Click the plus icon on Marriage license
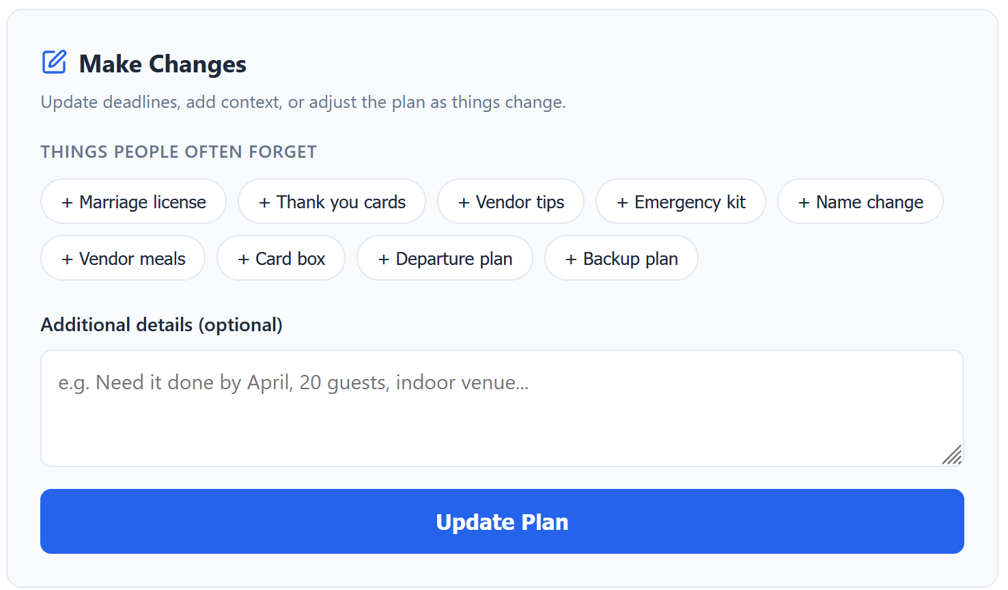This screenshot has width=1008, height=590. pyautogui.click(x=67, y=203)
